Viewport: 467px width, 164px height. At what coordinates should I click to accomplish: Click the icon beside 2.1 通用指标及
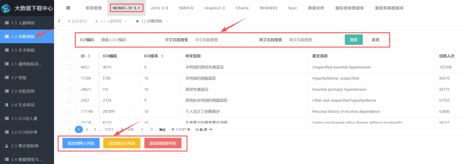tap(6, 64)
